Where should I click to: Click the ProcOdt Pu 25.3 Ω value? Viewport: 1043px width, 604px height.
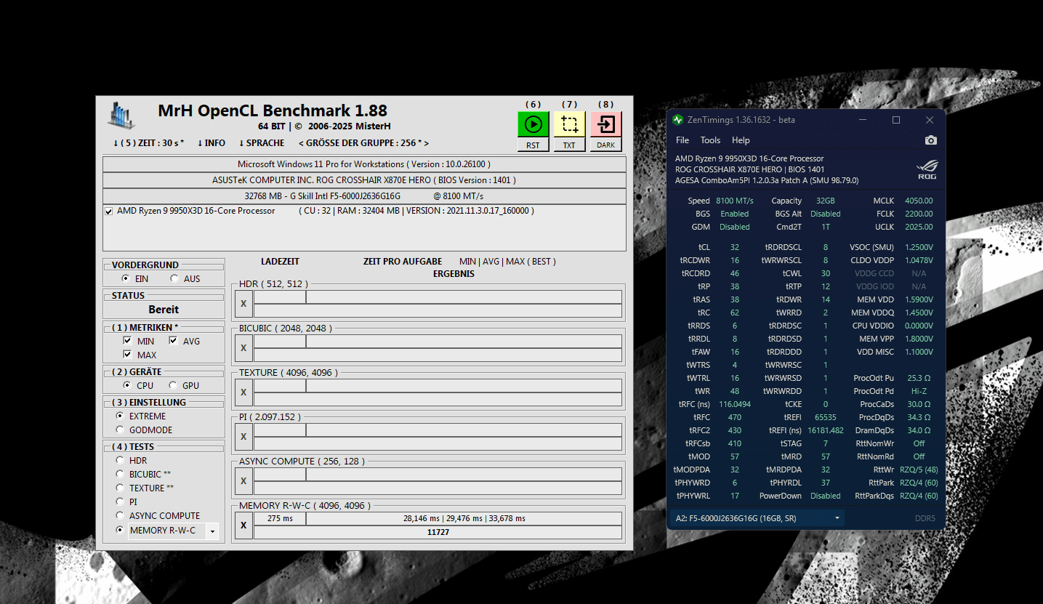[x=919, y=378]
